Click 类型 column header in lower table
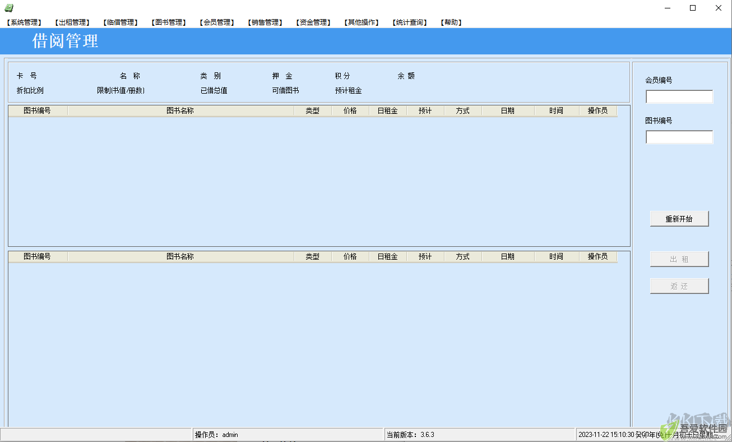This screenshot has width=732, height=442. click(x=313, y=257)
